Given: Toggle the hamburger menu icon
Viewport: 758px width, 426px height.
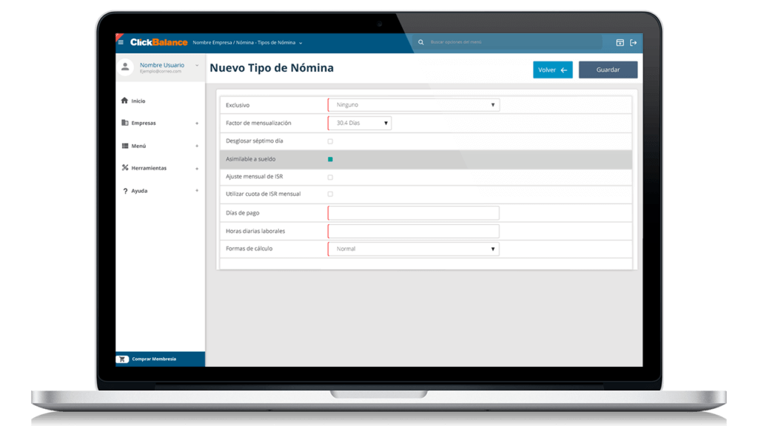Looking at the screenshot, I should 121,42.
